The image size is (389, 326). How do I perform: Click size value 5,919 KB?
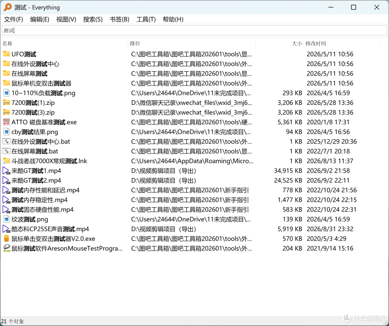click(x=290, y=229)
